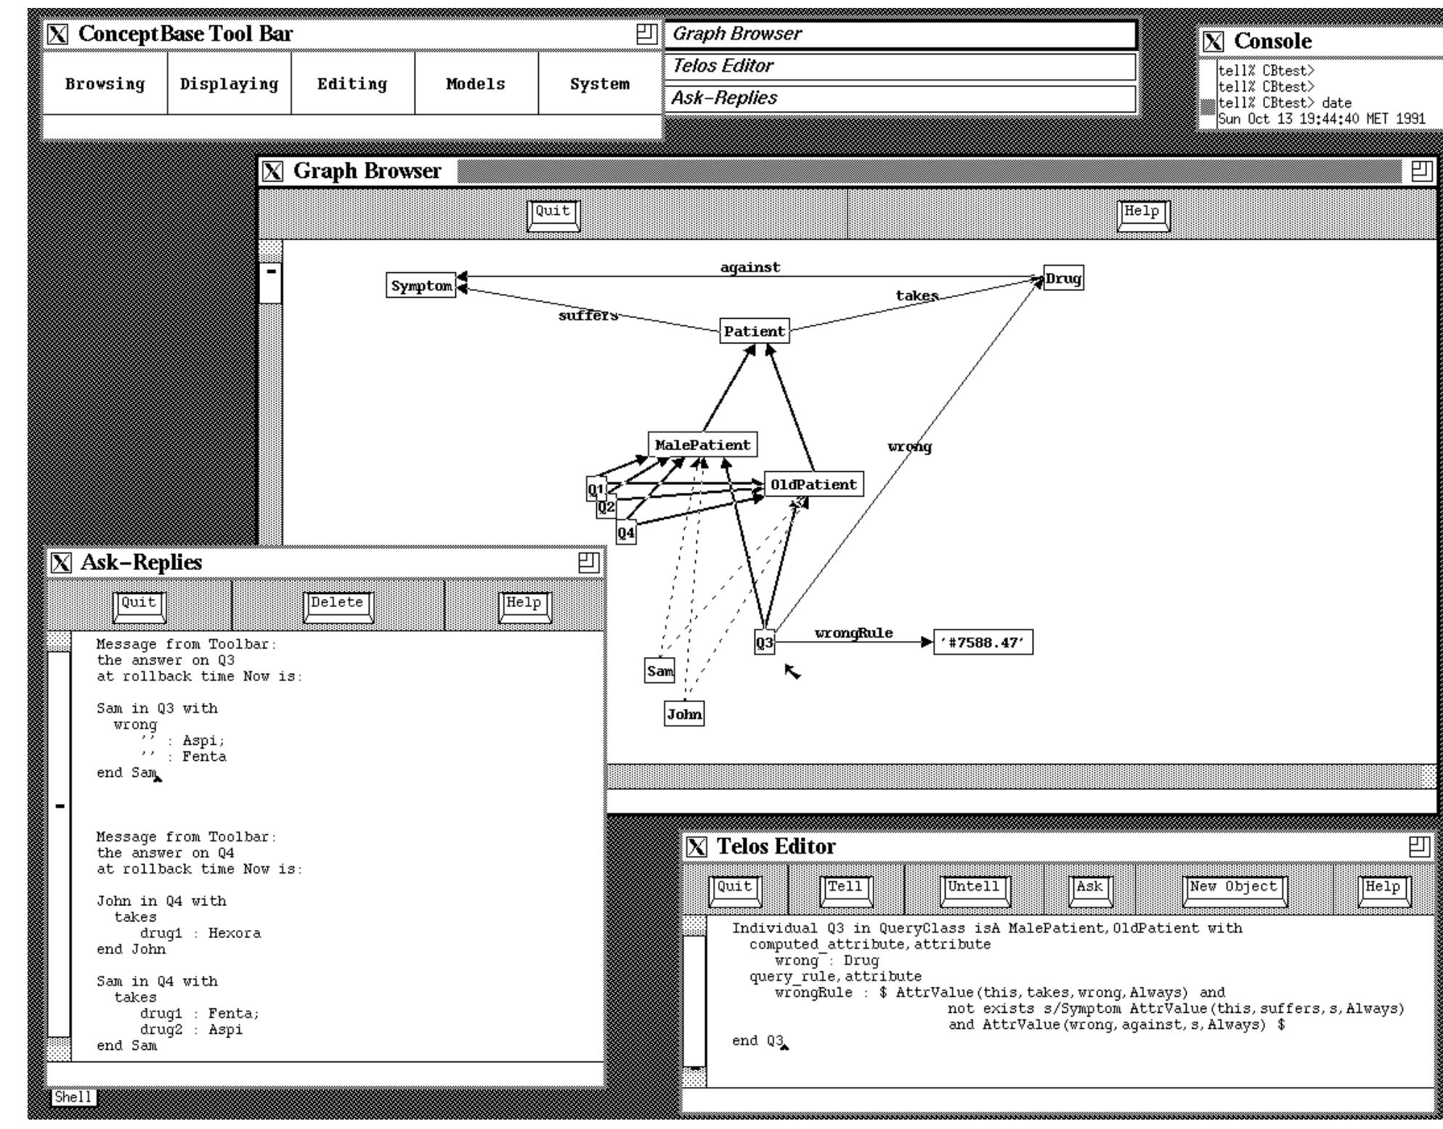Viewport: 1443px width, 1129px height.
Task: Select the Symptom node in the graph
Action: click(x=421, y=286)
